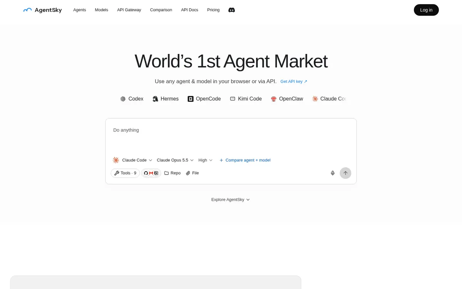Open the High effort dropdown
462x289 pixels.
[205, 160]
